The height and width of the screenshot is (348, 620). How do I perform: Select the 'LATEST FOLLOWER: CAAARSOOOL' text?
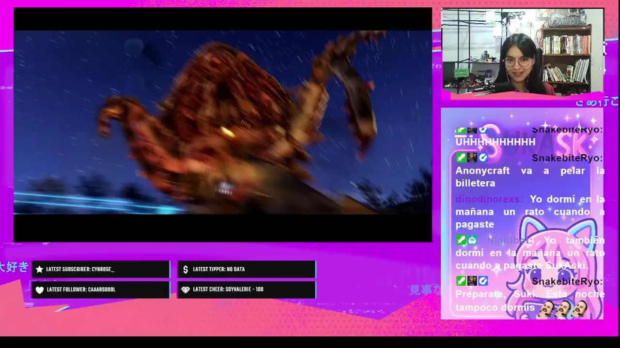(81, 290)
